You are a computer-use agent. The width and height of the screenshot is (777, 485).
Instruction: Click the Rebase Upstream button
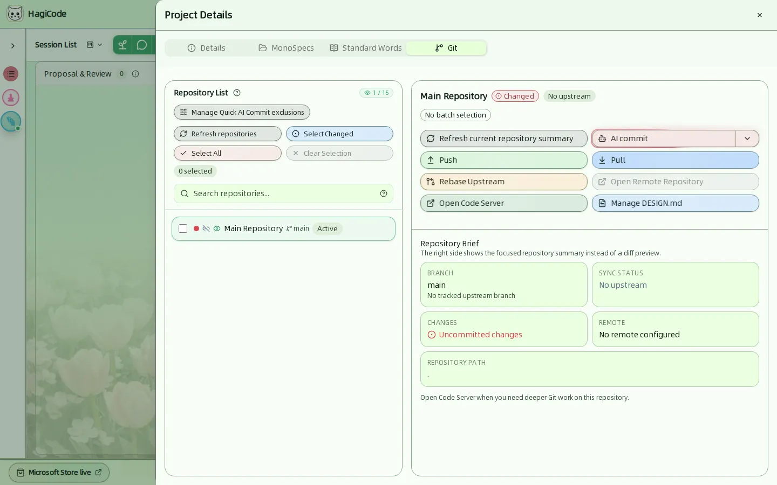point(504,182)
